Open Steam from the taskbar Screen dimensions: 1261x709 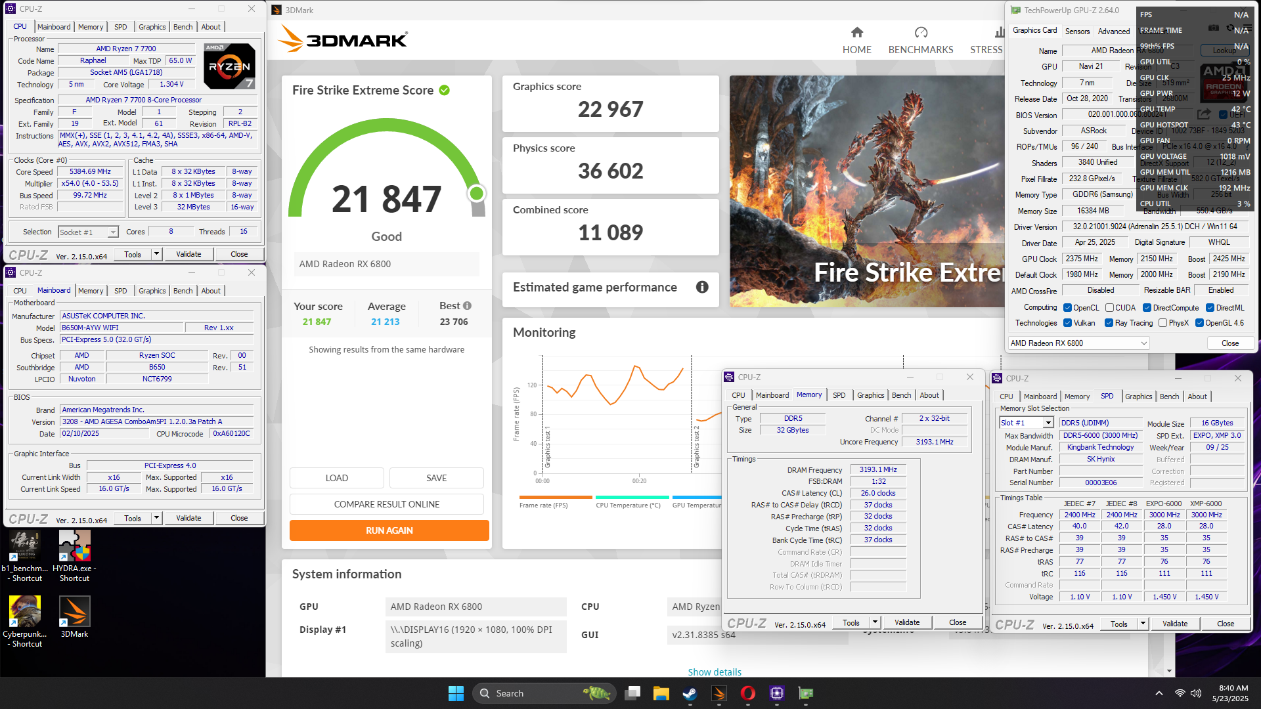tap(690, 693)
